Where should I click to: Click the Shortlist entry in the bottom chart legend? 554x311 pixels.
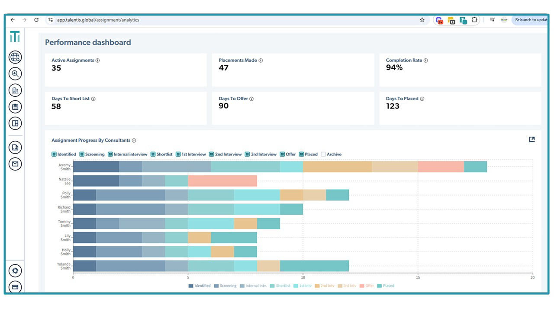pyautogui.click(x=280, y=286)
